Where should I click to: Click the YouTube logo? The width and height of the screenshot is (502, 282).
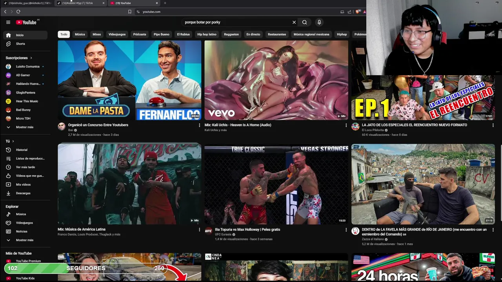(x=26, y=22)
